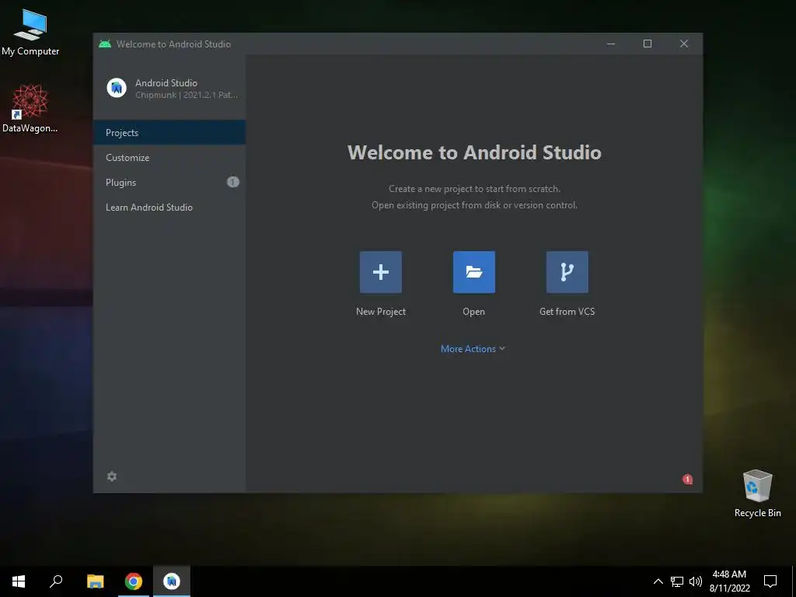Open the notification center icon
This screenshot has width=796, height=597.
[x=770, y=581]
